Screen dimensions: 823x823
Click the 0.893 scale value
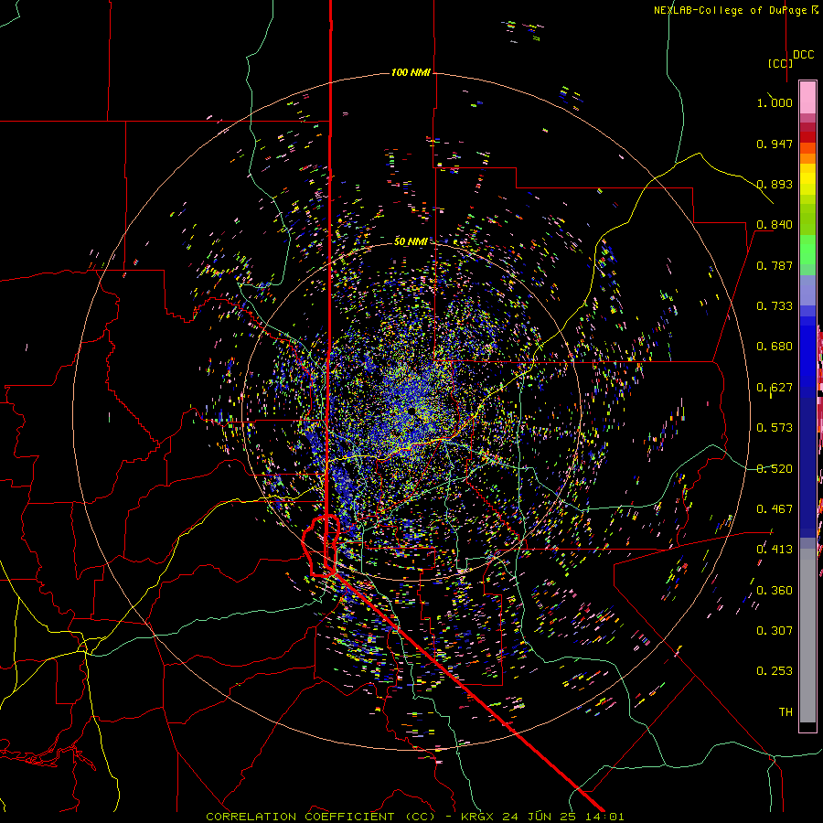click(x=775, y=184)
